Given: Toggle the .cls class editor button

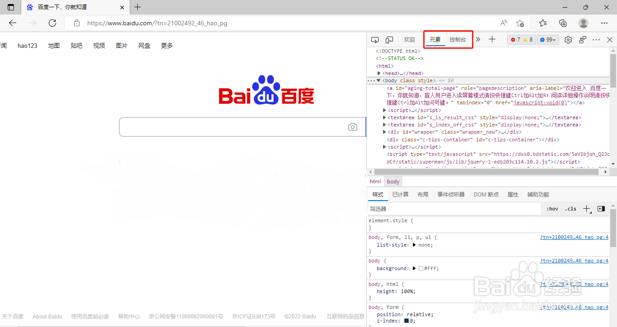Looking at the screenshot, I should point(570,209).
